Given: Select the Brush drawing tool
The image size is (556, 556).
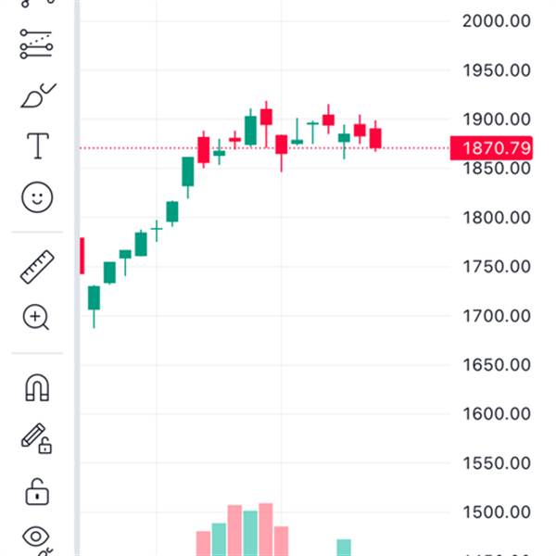Looking at the screenshot, I should 37,96.
